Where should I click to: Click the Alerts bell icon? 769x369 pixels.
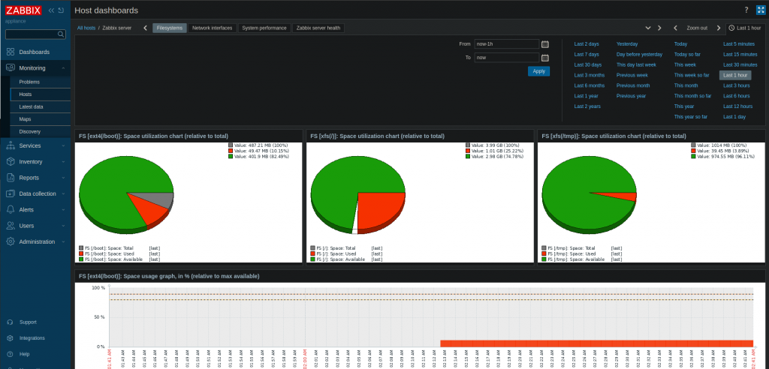[11, 210]
